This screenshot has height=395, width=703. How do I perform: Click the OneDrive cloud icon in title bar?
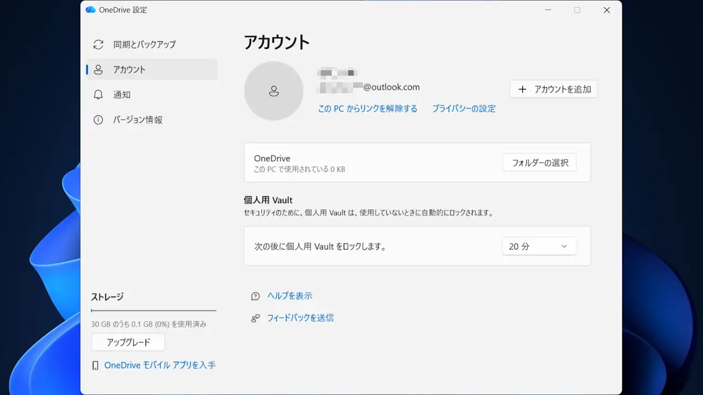[x=91, y=10]
